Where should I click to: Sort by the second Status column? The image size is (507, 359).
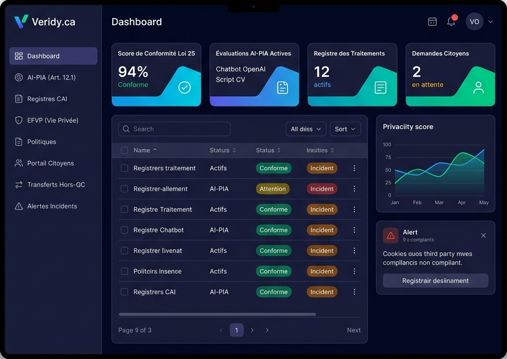pyautogui.click(x=268, y=150)
